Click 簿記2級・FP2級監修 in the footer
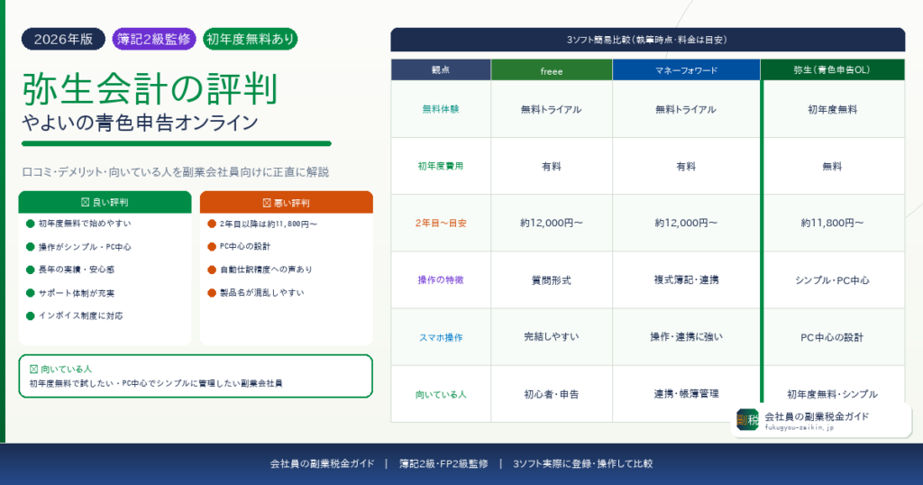 tap(443, 463)
